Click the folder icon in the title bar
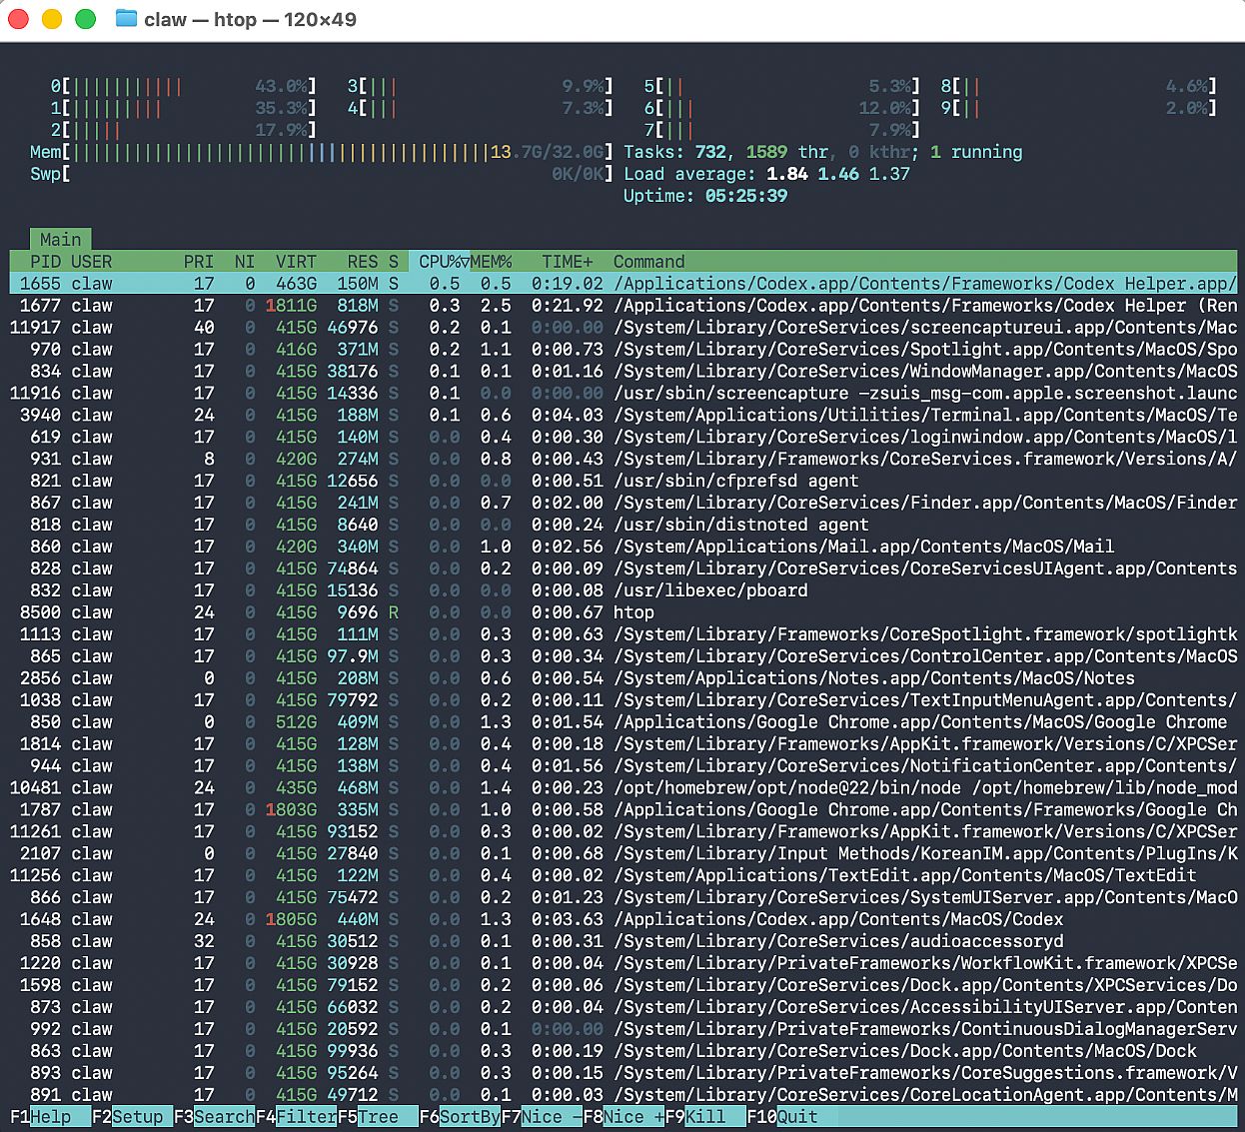This screenshot has width=1245, height=1132. (x=126, y=19)
